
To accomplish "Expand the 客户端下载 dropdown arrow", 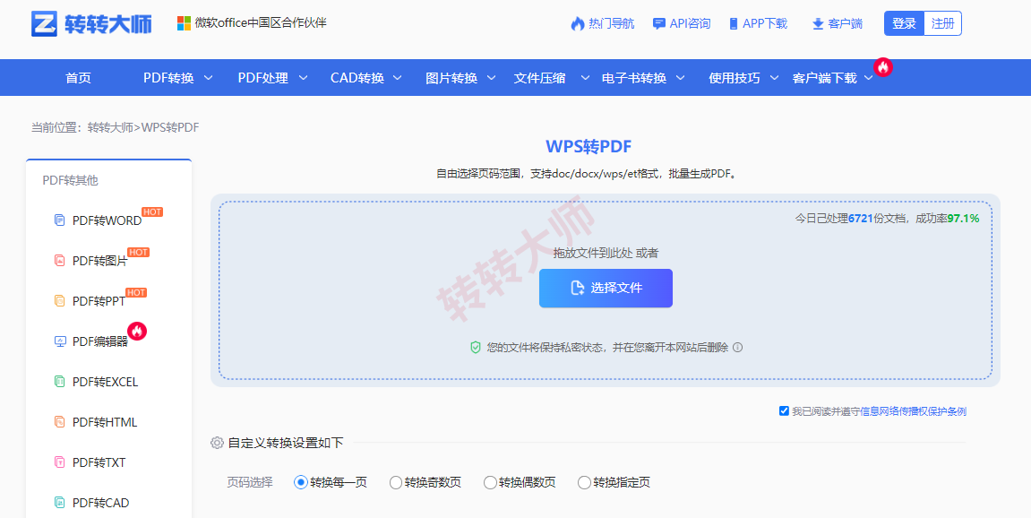I will click(x=869, y=78).
